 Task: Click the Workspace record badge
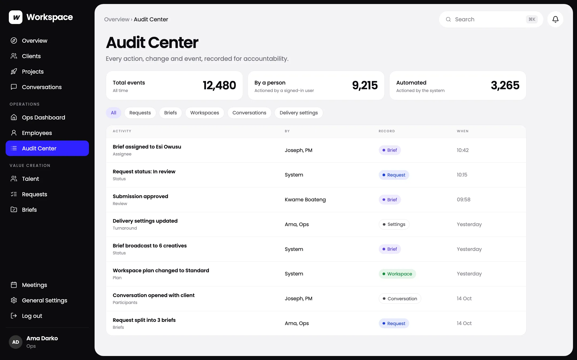pos(397,274)
